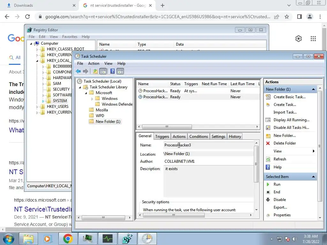Click New Folder... action
Screen dimensions: 327x245
click(x=285, y=135)
